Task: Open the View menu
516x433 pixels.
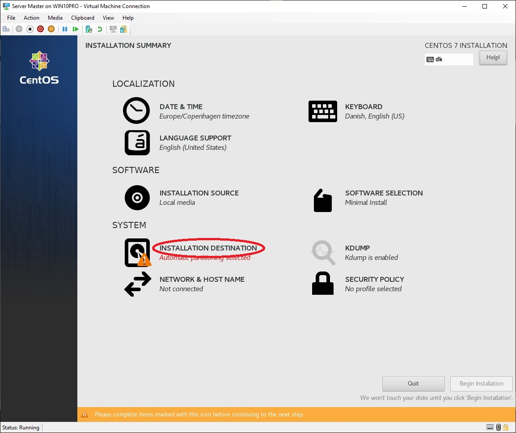Action: tap(108, 18)
